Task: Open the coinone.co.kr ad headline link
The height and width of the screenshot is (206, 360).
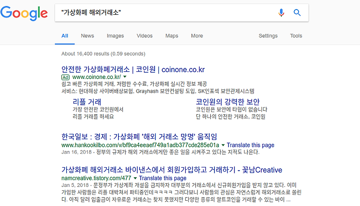Action: [x=133, y=69]
